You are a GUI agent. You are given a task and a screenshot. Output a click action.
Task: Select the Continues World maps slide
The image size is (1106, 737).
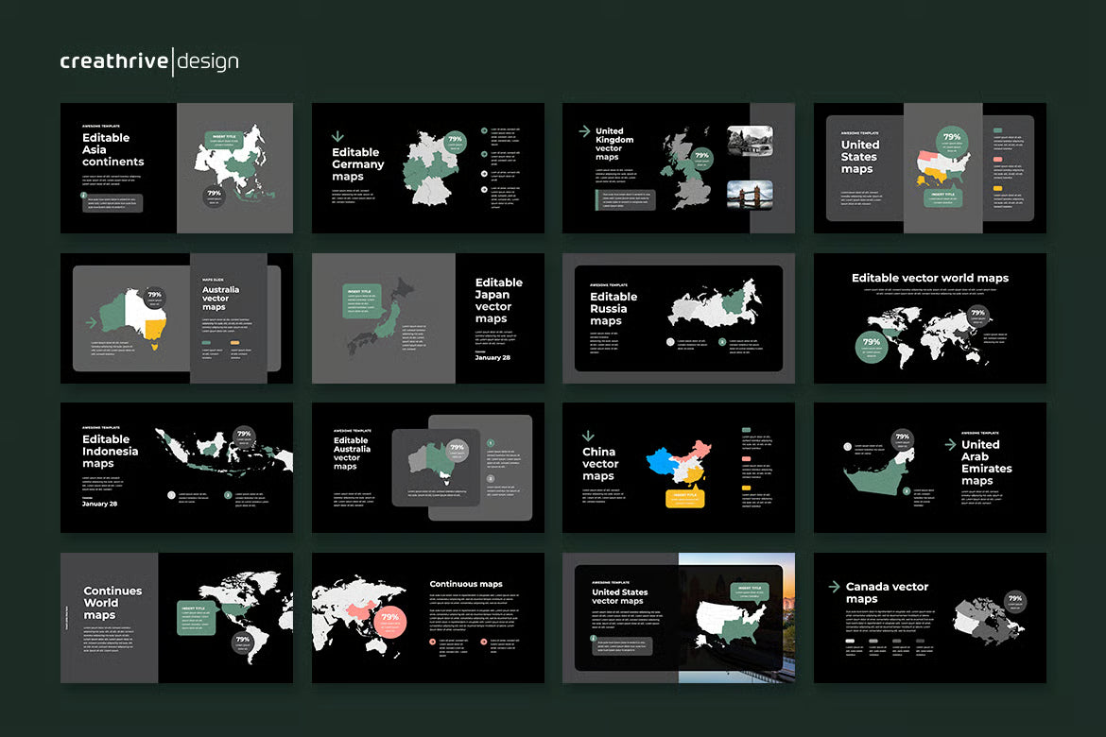point(177,618)
